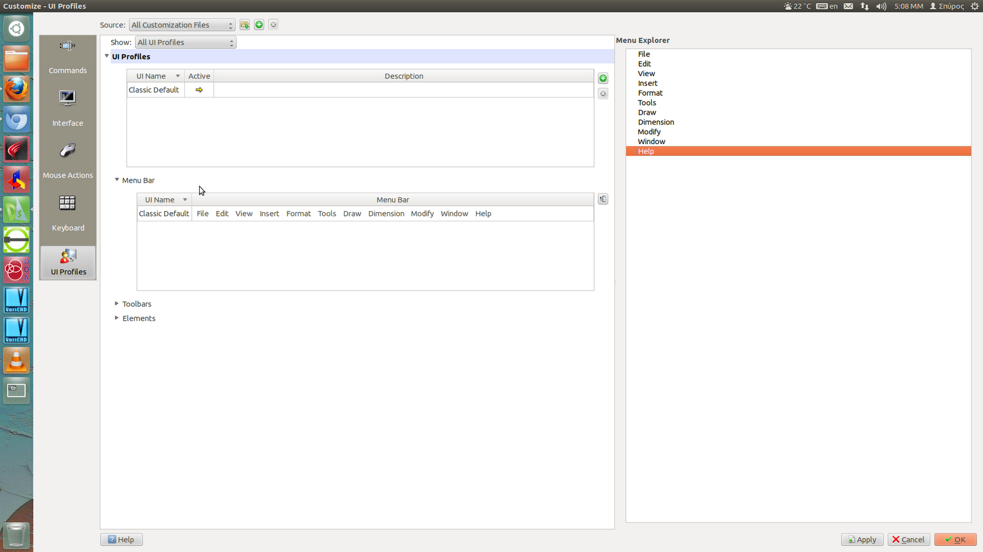The image size is (983, 552).
Task: Select Window in Menu Explorer
Action: [x=651, y=142]
